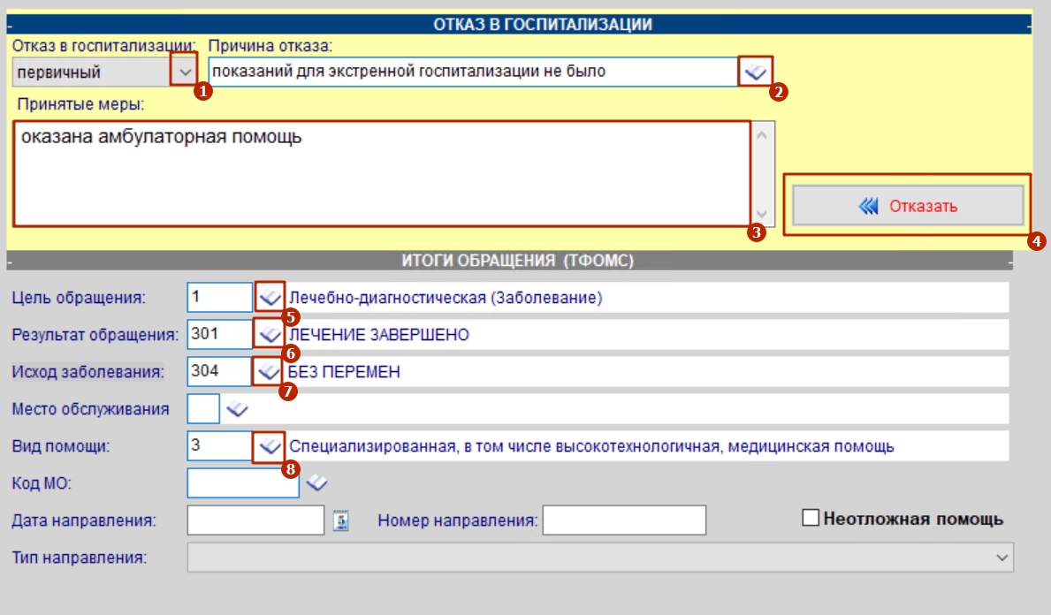The height and width of the screenshot is (615, 1051).
Task: Click the Цель обращения code field
Action: coord(220,298)
